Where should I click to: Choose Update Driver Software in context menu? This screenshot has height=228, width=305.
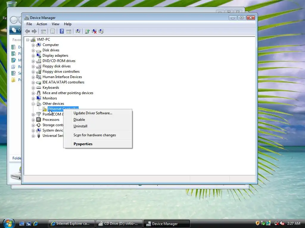click(x=98, y=113)
